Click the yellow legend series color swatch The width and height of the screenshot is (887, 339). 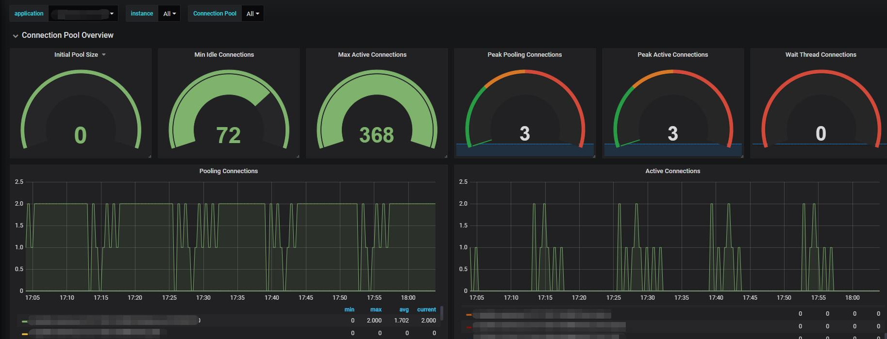[x=25, y=334]
